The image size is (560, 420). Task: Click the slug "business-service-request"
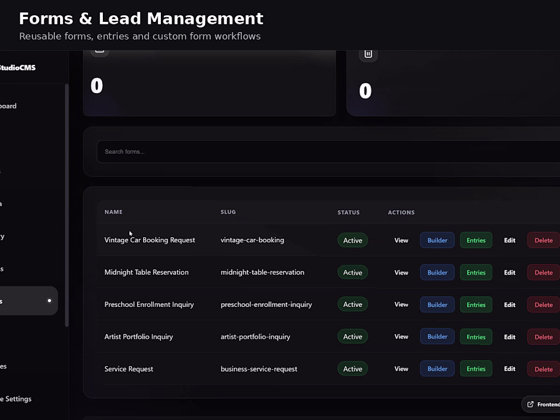259,369
